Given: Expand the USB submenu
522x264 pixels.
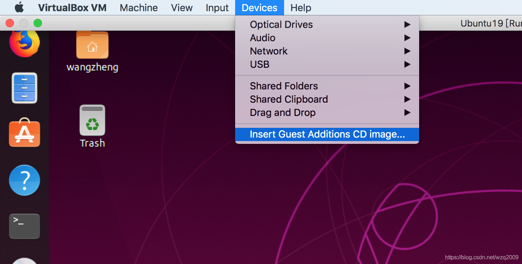Looking at the screenshot, I should pyautogui.click(x=327, y=64).
